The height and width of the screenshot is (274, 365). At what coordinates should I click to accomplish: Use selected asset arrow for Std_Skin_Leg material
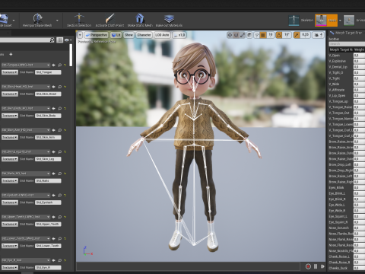click(x=54, y=151)
